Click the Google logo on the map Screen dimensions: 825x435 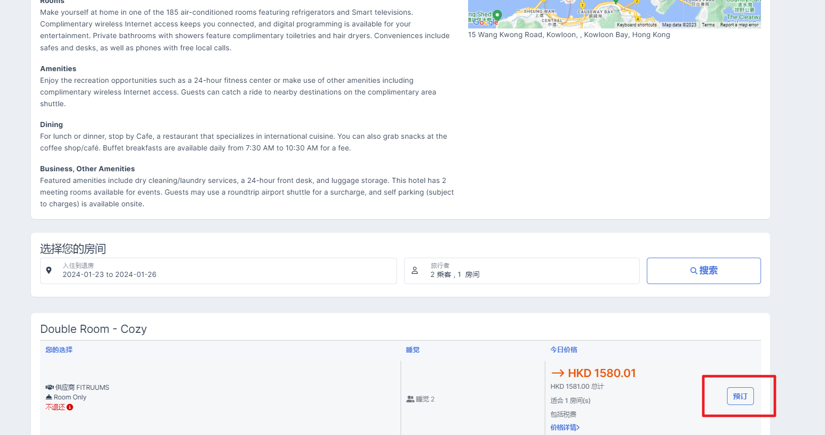tap(485, 22)
